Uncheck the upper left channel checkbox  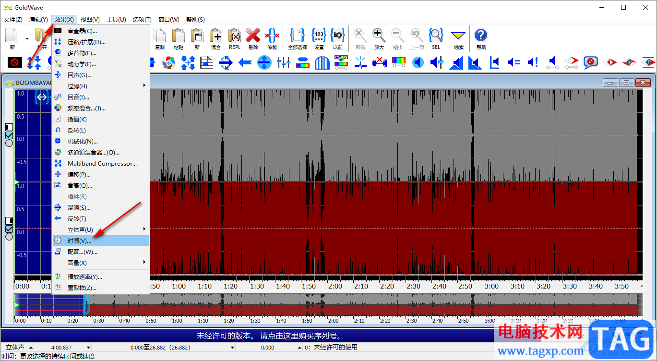tap(9, 136)
